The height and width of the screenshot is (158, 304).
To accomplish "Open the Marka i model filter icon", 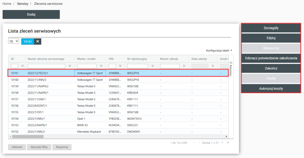I will click(101, 66).
